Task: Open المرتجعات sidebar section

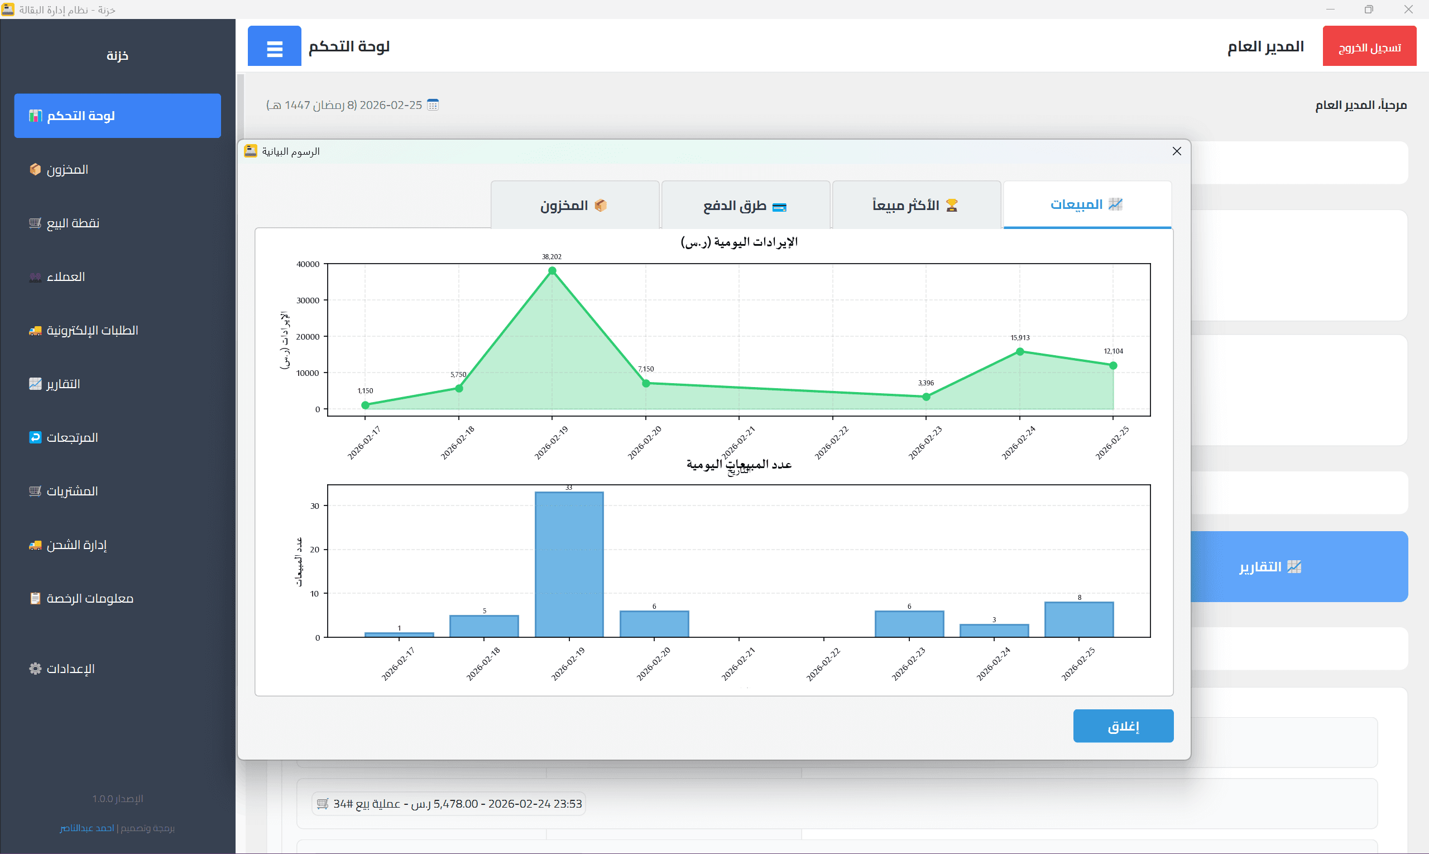Action: click(72, 437)
